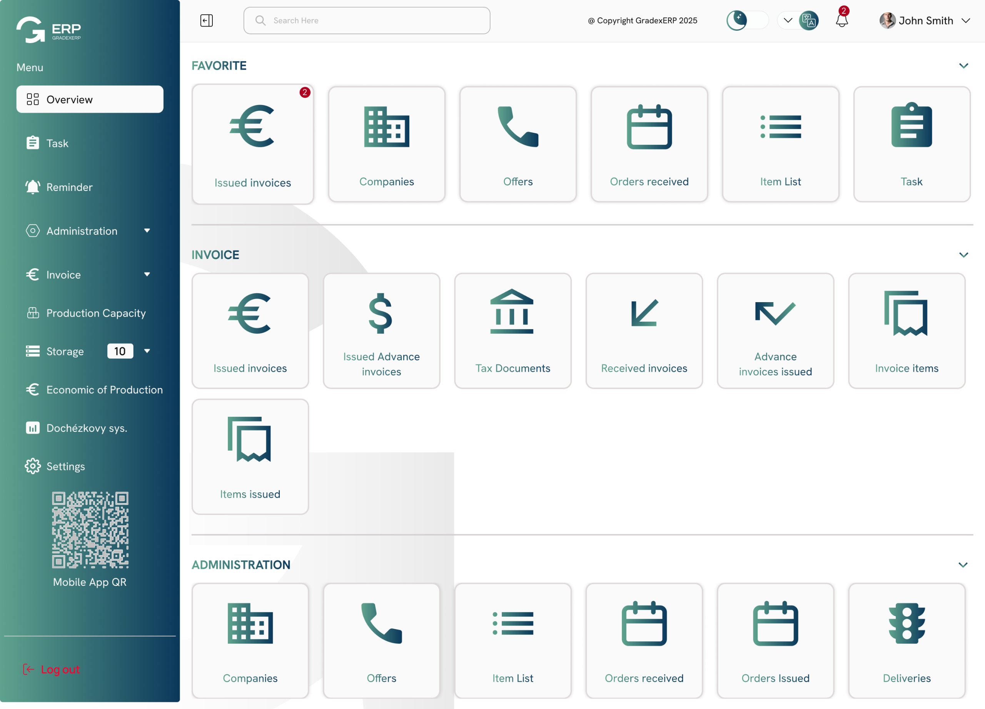Open Production Capacity menu item
The image size is (985, 709).
95,313
